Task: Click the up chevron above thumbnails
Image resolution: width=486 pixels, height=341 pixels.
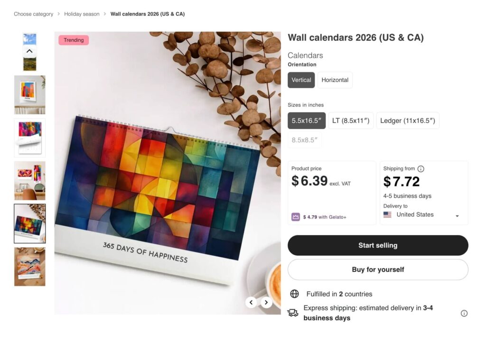Action: click(29, 51)
